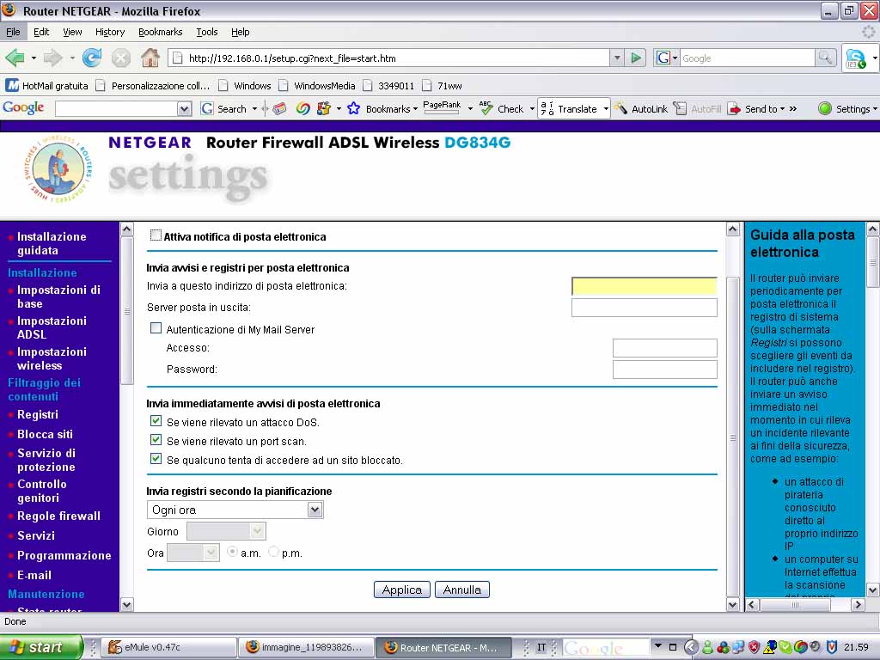
Task: Click the email address input field
Action: (645, 285)
